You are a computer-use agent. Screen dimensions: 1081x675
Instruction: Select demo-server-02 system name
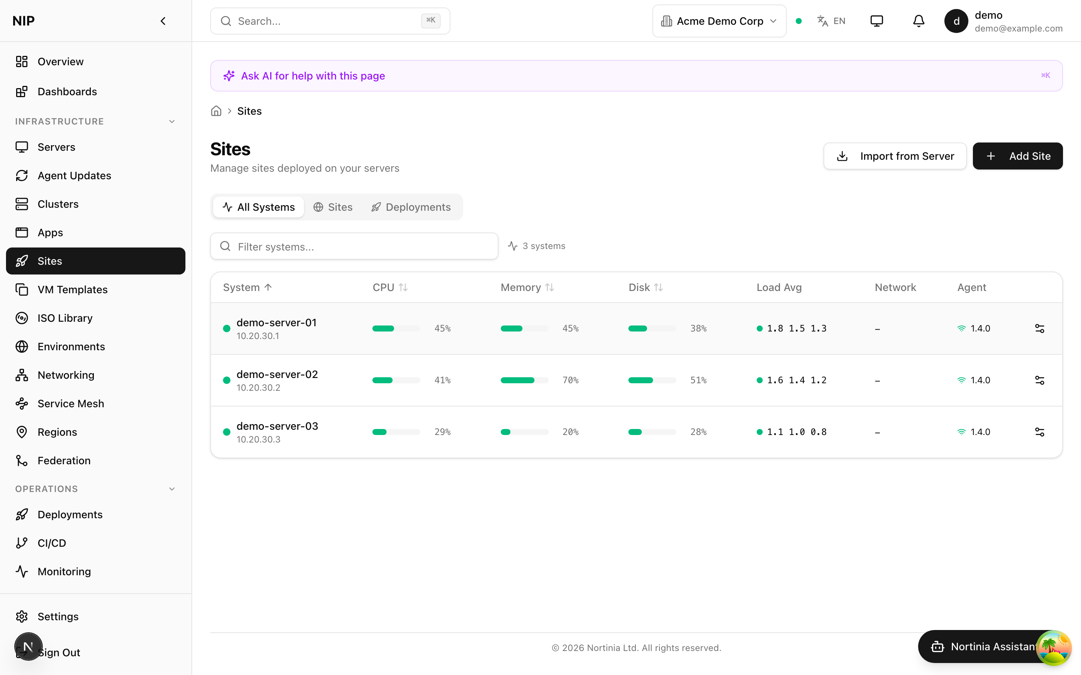[277, 374]
